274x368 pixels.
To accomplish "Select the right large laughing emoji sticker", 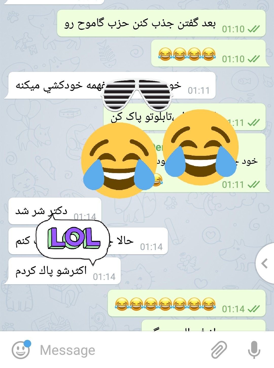I will click(200, 147).
